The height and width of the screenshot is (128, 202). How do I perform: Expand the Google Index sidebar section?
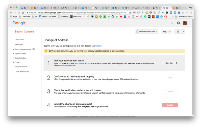(x=20, y=58)
